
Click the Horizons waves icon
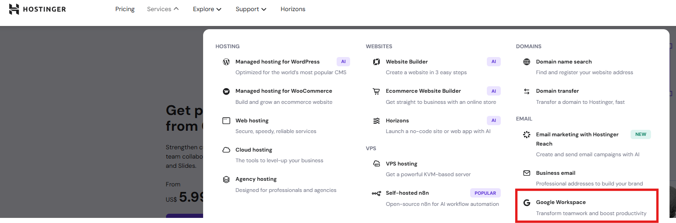pos(376,121)
